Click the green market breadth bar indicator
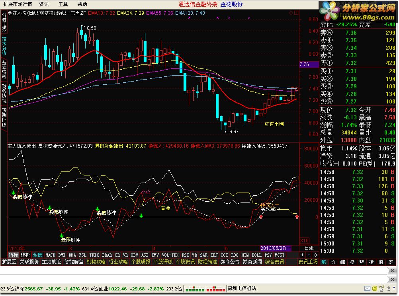The width and height of the screenshot is (399, 296). 195,289
